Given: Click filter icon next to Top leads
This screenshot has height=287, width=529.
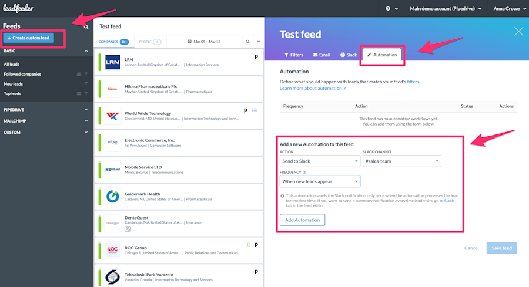Looking at the screenshot, I should pyautogui.click(x=86, y=94).
